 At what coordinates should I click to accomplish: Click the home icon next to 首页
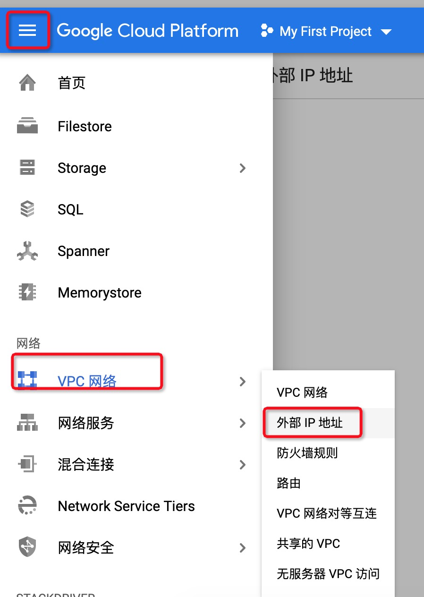pos(27,83)
